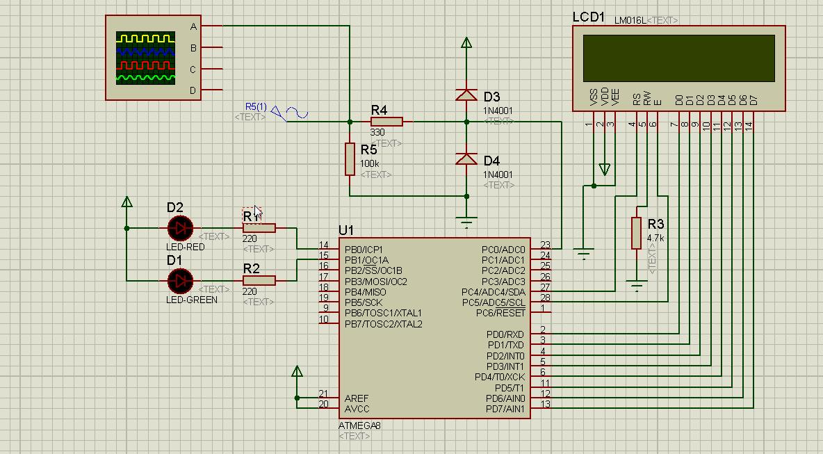Select the LED-RED label
Image resolution: width=823 pixels, height=454 pixels.
[x=186, y=247]
